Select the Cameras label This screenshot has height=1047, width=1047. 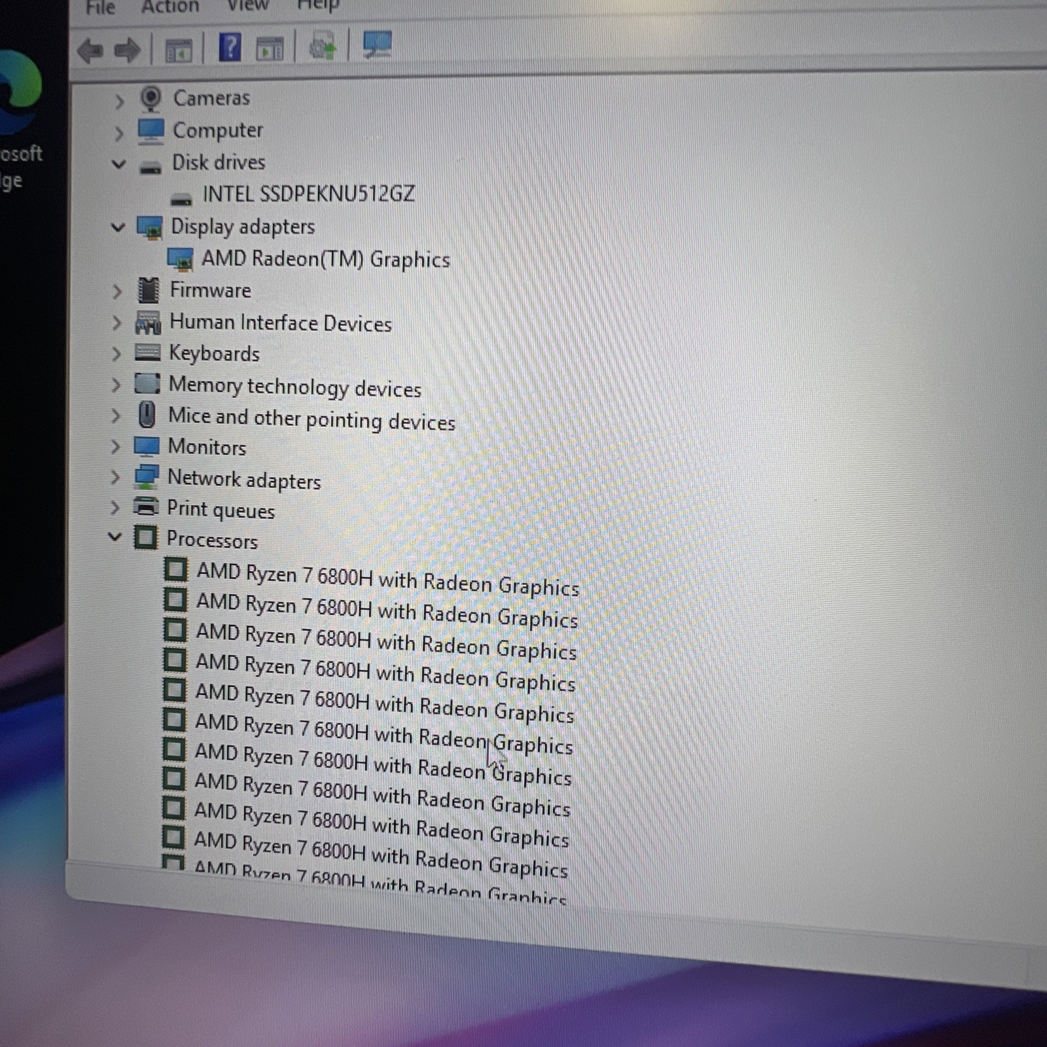tap(211, 98)
